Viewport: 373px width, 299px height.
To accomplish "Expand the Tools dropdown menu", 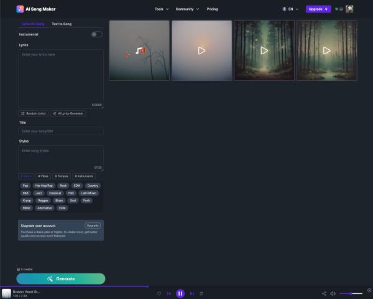I will pyautogui.click(x=161, y=9).
